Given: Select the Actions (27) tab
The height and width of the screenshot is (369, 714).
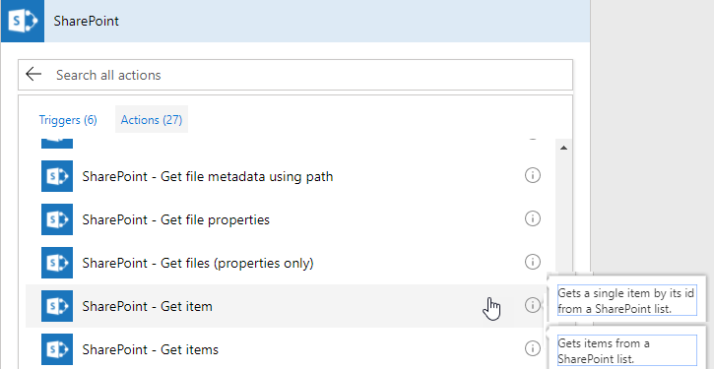Looking at the screenshot, I should (152, 120).
